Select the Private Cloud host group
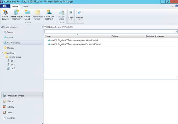The image size is (178, 124). pos(15,57)
